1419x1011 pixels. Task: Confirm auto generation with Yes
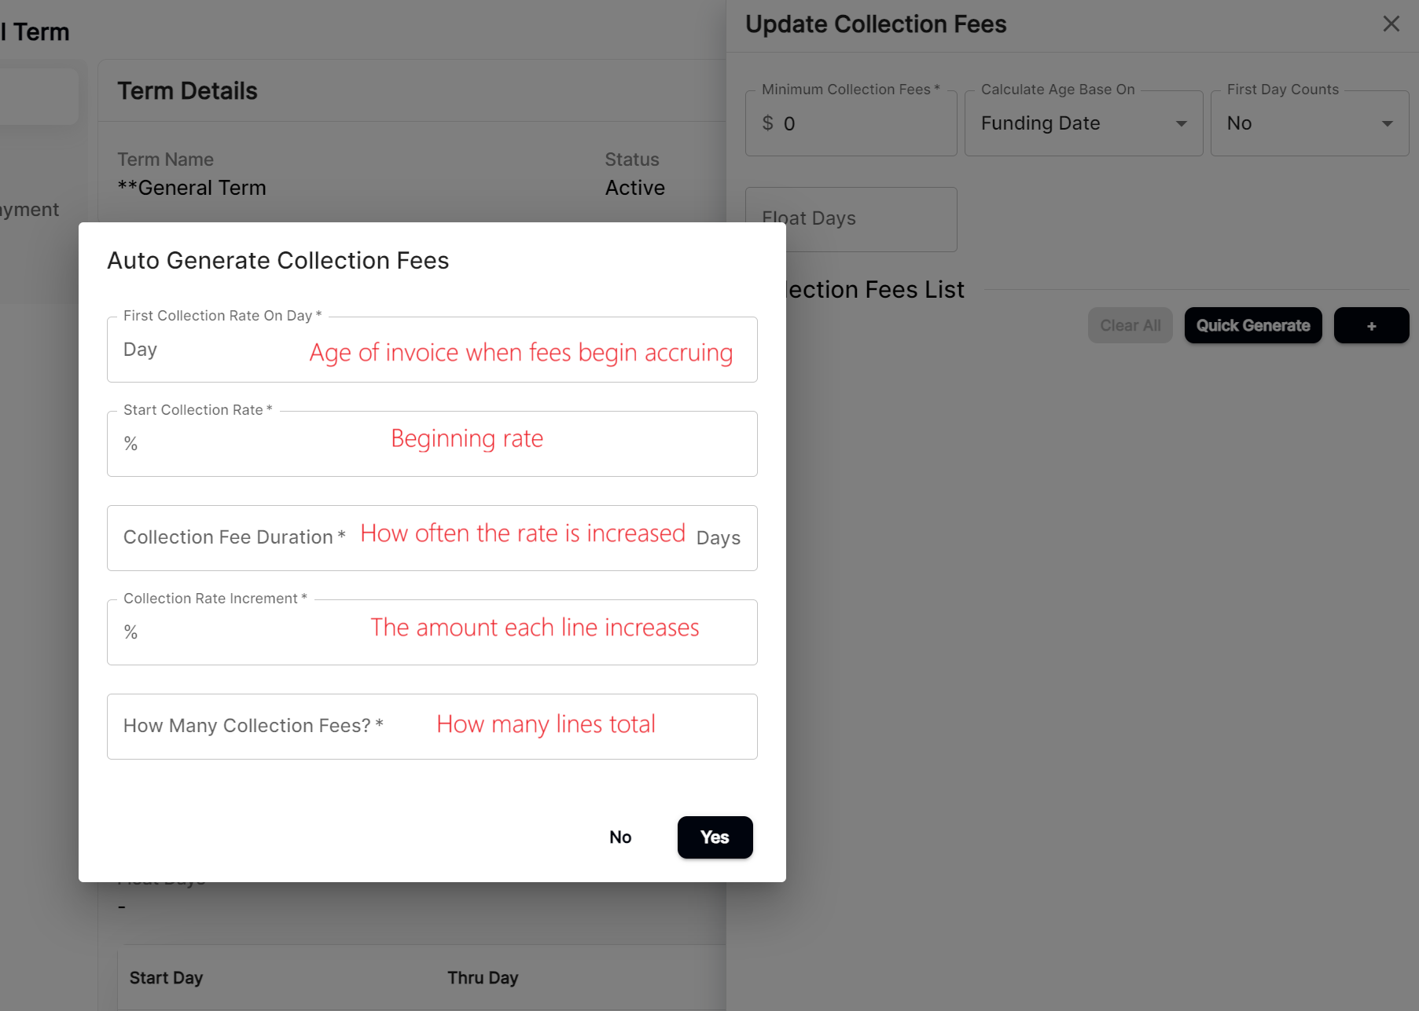715,837
